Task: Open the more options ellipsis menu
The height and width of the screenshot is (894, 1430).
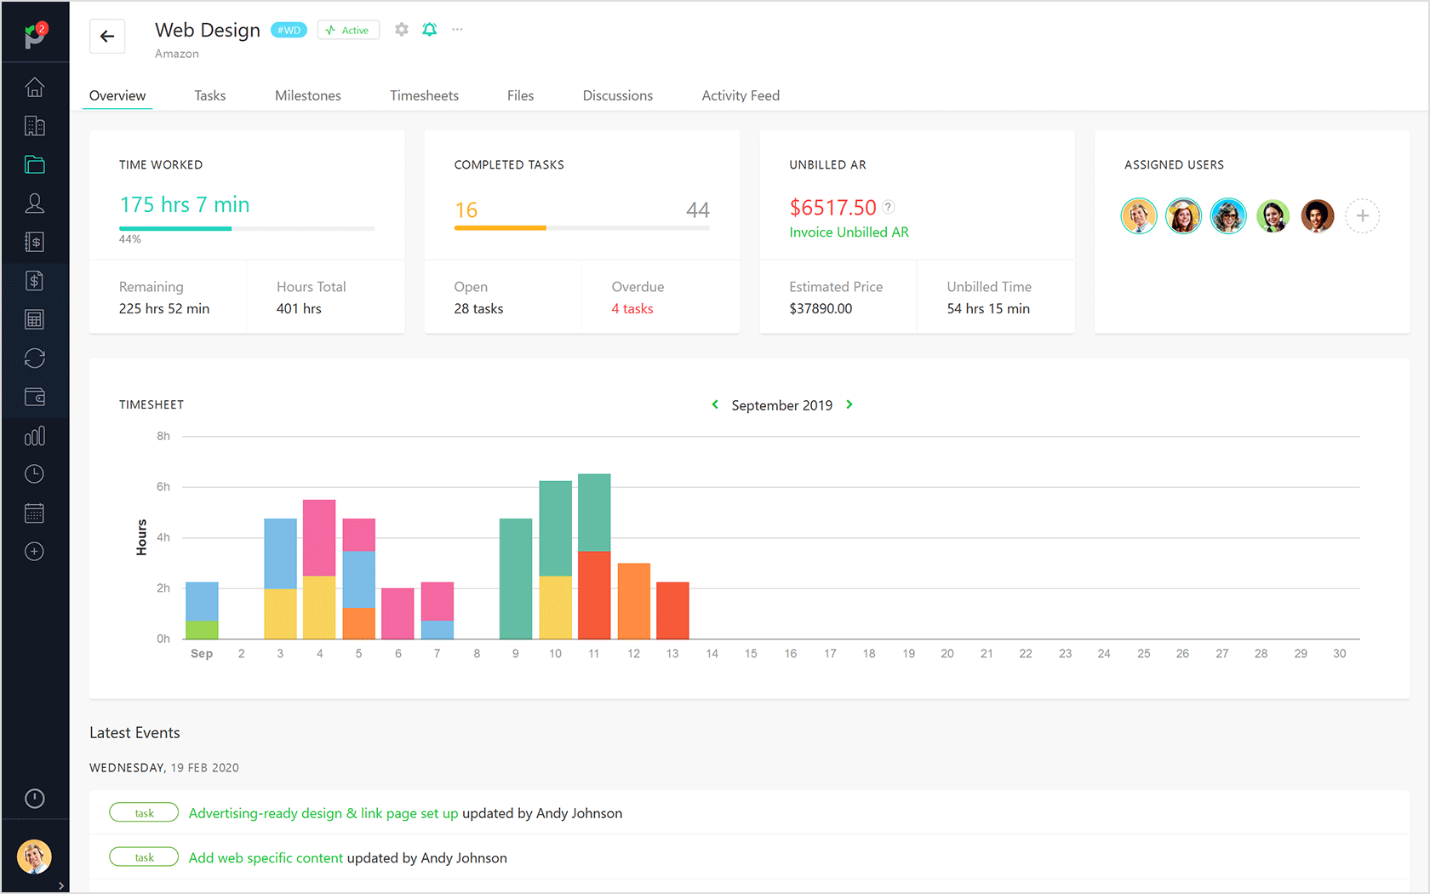Action: click(x=457, y=29)
